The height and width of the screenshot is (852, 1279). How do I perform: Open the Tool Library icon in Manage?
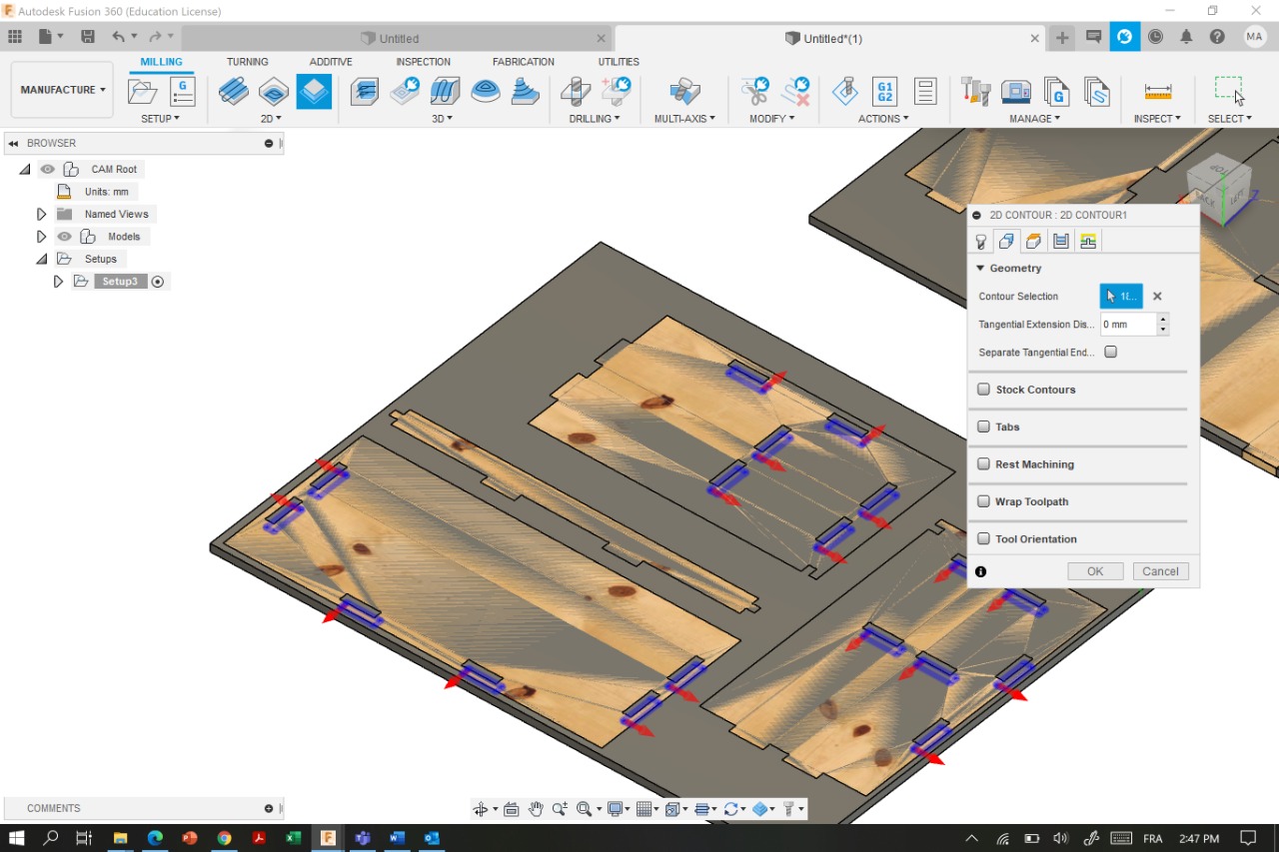(x=975, y=92)
